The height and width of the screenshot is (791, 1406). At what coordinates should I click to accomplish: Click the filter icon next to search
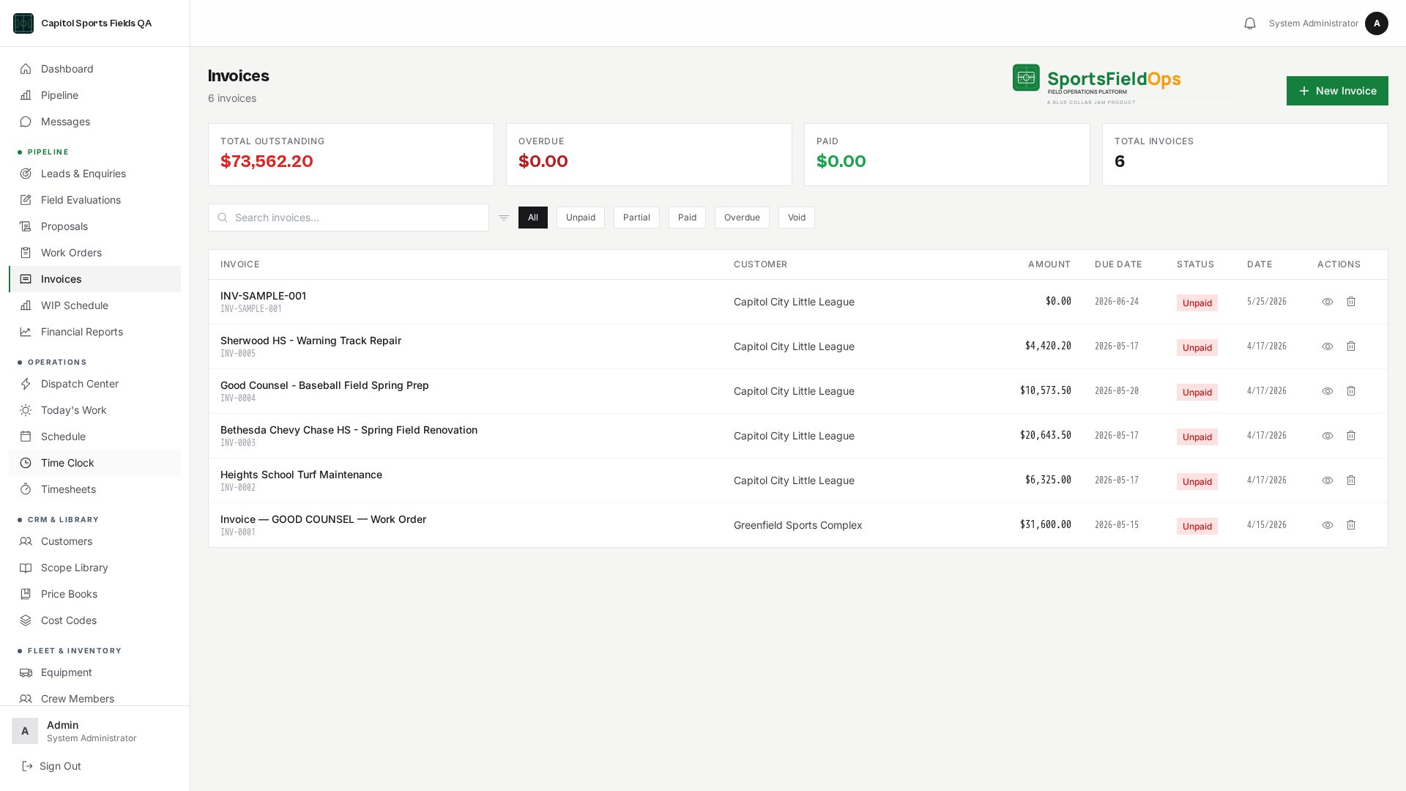[504, 218]
